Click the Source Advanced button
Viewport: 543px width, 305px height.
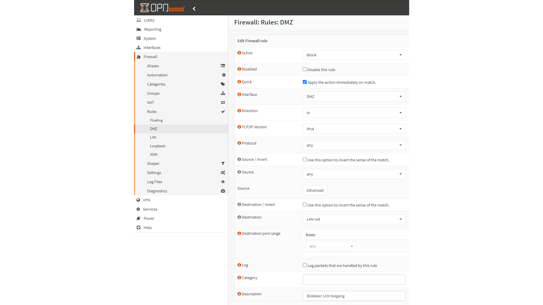[x=315, y=190]
